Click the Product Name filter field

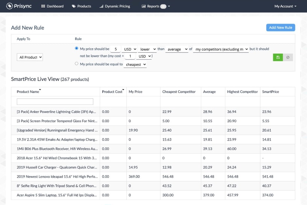click(x=55, y=102)
